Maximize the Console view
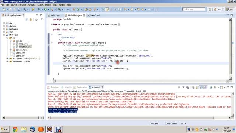The height and width of the screenshot is (133, 236). pyautogui.click(x=232, y=87)
